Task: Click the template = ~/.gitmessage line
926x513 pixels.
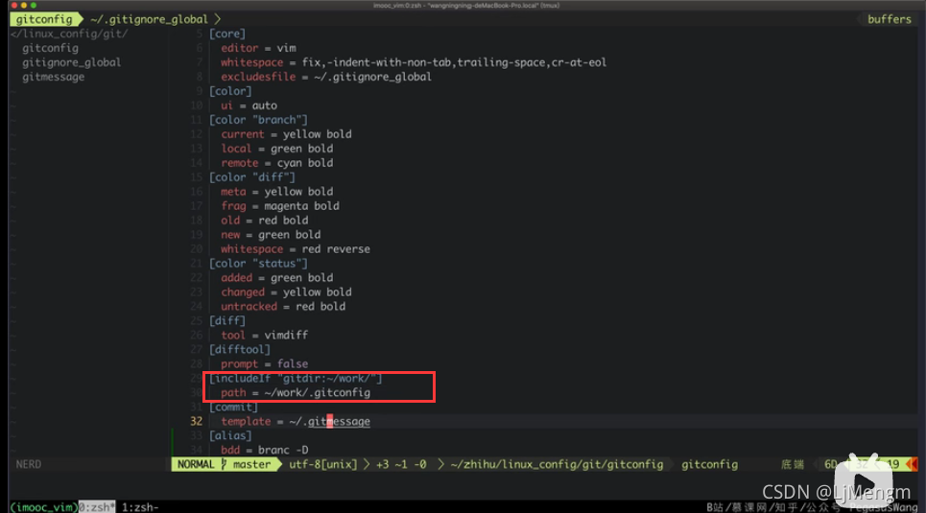Action: pos(296,422)
